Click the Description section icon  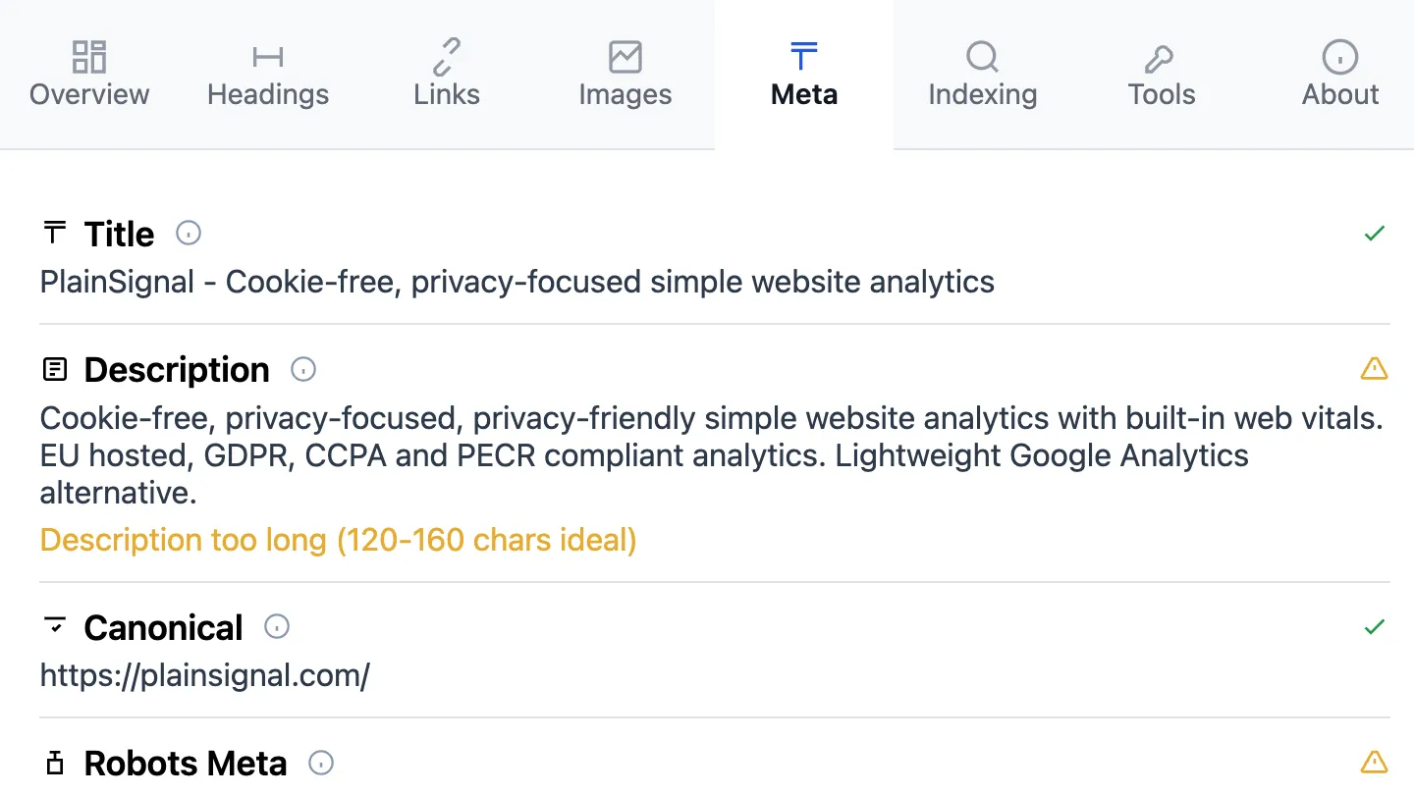tap(55, 370)
